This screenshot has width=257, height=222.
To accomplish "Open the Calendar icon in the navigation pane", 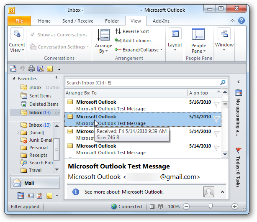I will click(x=21, y=196).
